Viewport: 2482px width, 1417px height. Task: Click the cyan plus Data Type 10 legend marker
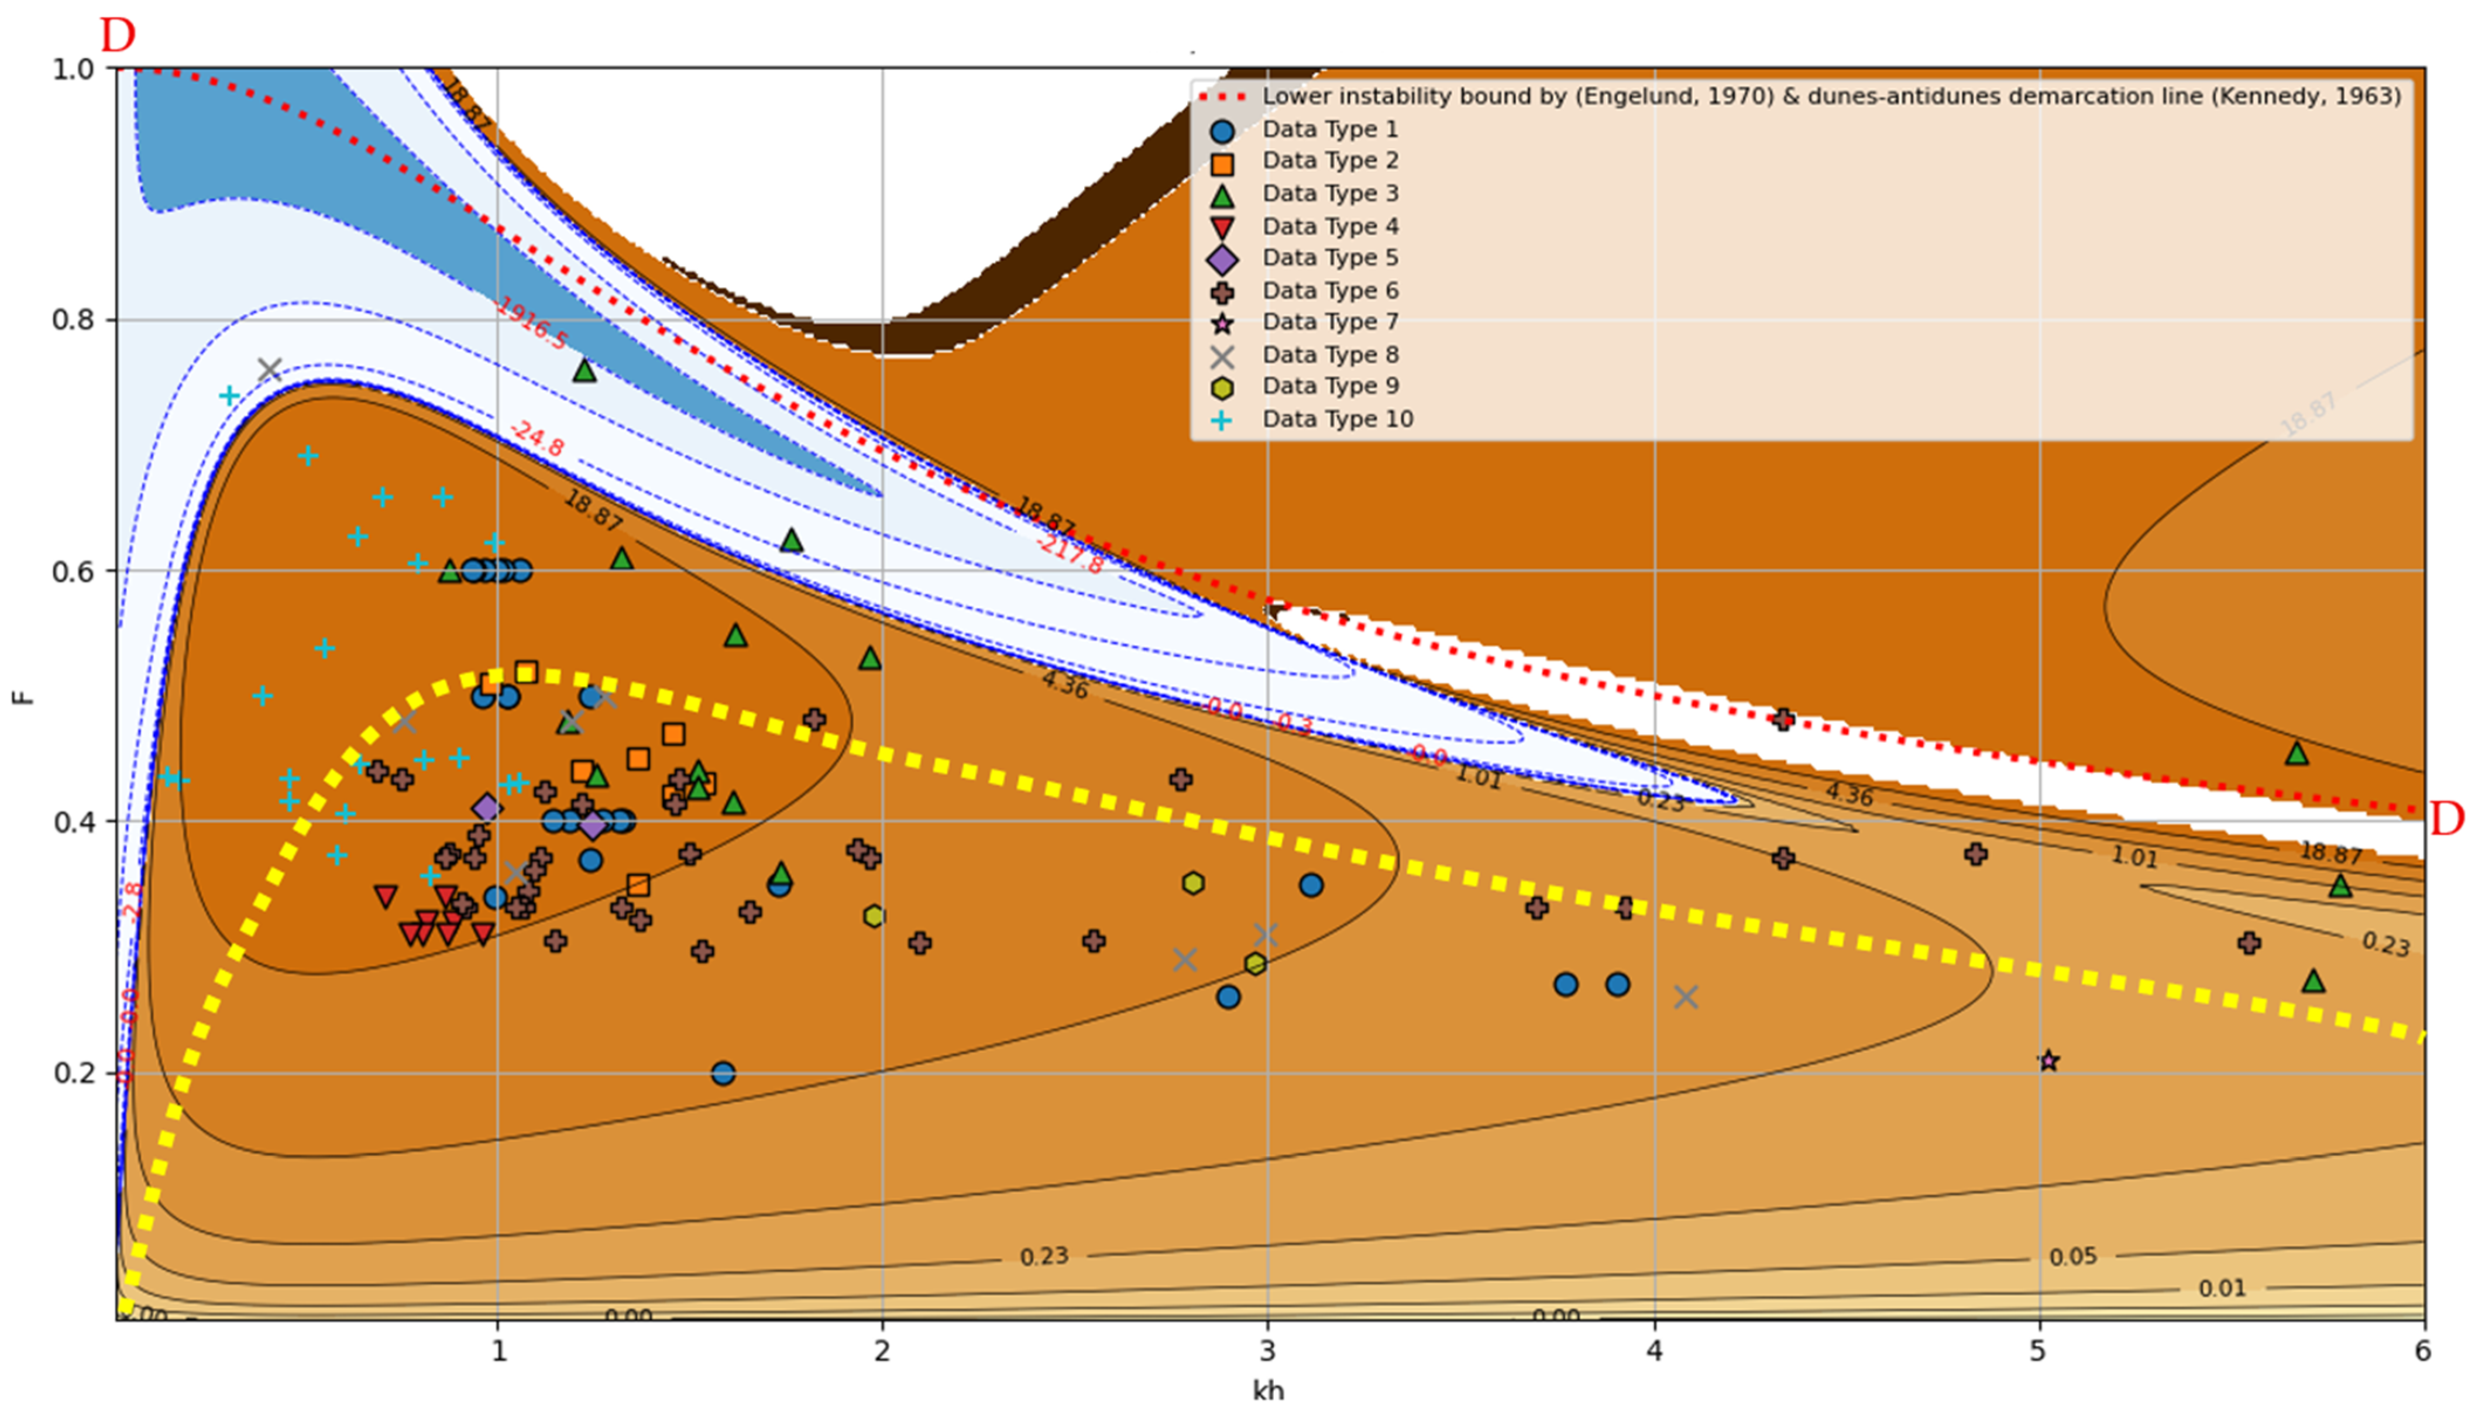click(1222, 421)
